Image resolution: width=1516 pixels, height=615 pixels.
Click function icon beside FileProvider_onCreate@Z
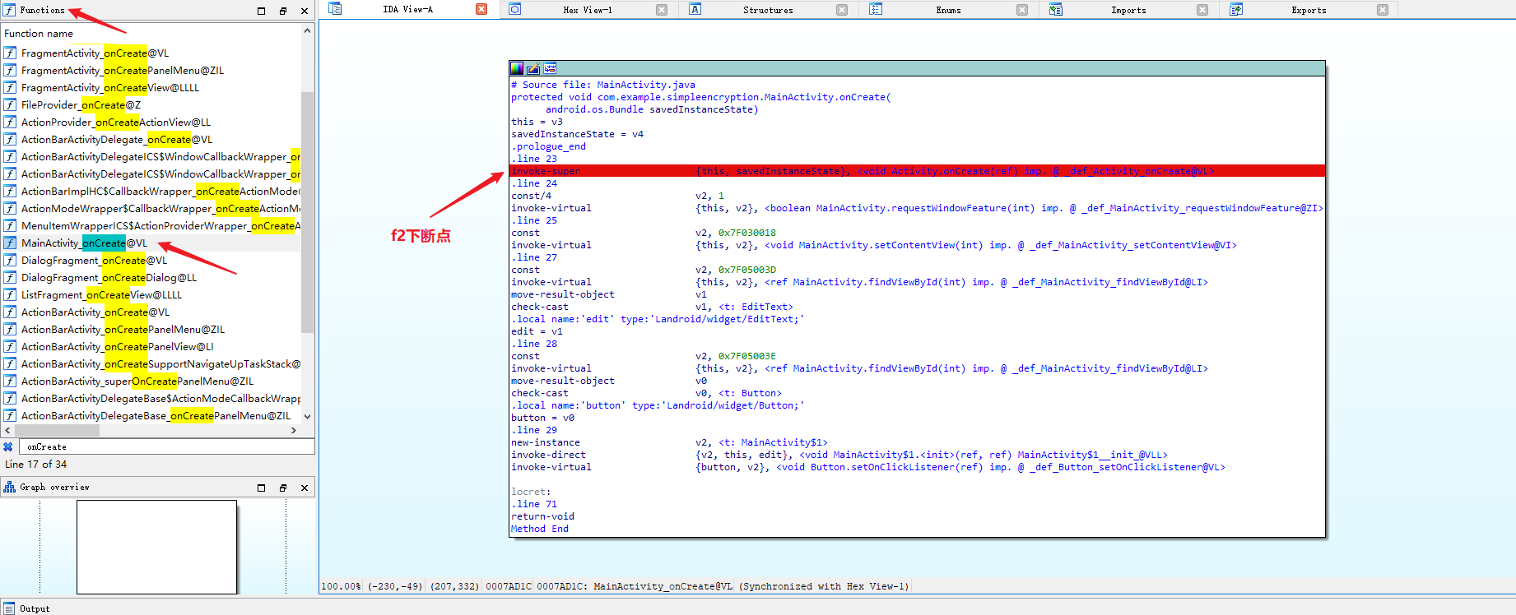coord(10,104)
